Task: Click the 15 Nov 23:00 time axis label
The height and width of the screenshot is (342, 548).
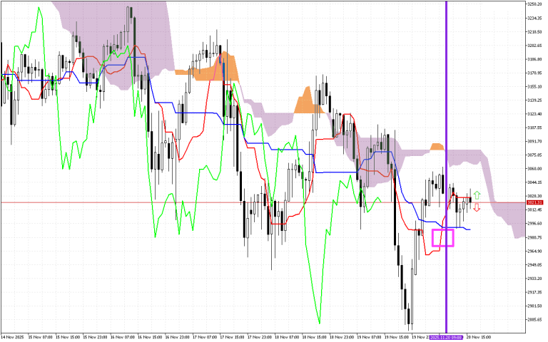Action: [x=95, y=338]
